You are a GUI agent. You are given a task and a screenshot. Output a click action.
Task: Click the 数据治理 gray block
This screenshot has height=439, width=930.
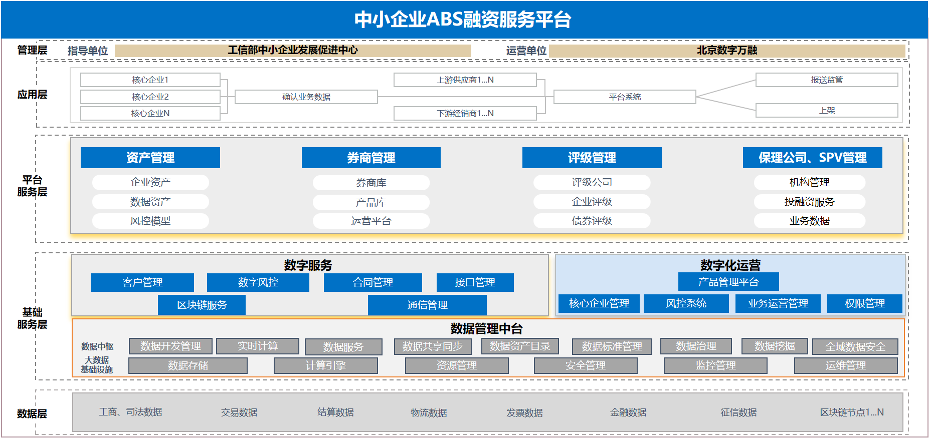coord(696,346)
